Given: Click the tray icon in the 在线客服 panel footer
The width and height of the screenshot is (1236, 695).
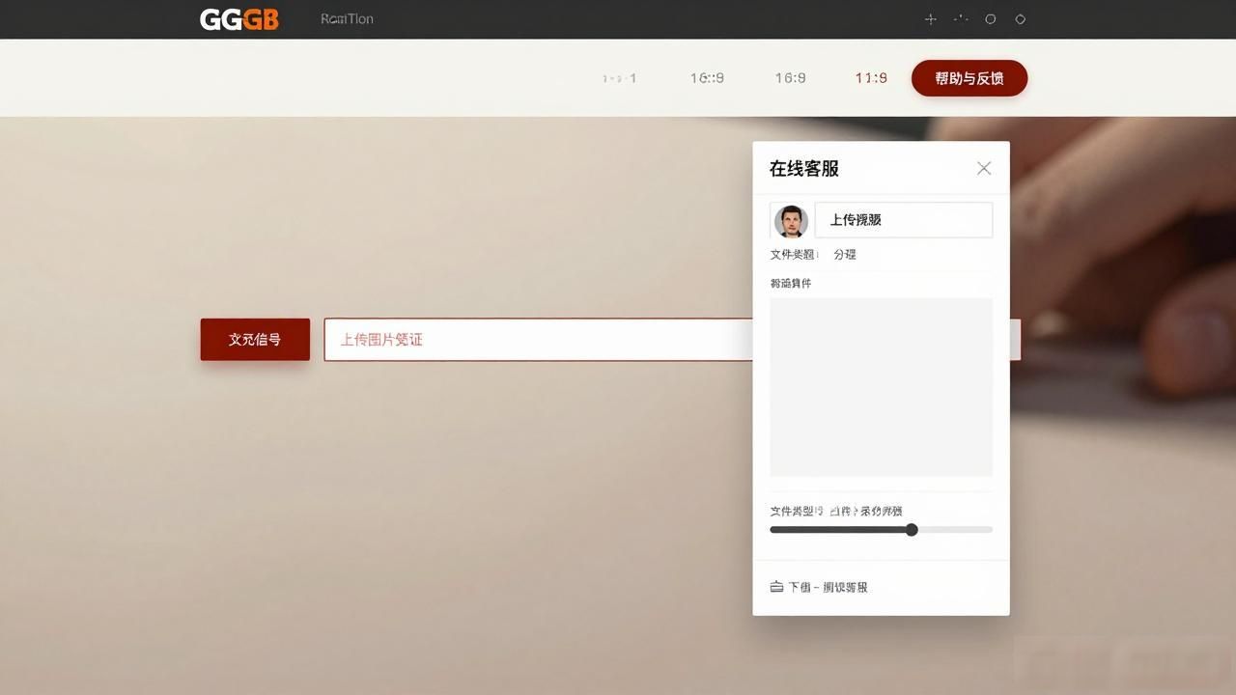Looking at the screenshot, I should [x=776, y=587].
